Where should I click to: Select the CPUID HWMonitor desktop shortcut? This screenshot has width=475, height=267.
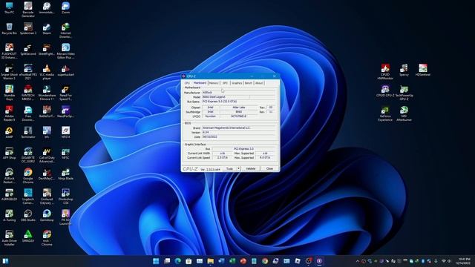click(385, 72)
